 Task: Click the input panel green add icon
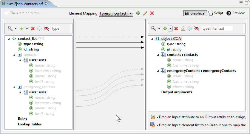tap(21, 29)
